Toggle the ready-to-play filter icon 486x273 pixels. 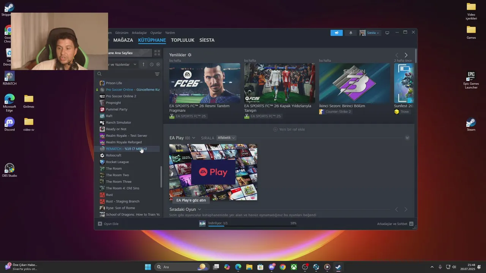pyautogui.click(x=158, y=64)
